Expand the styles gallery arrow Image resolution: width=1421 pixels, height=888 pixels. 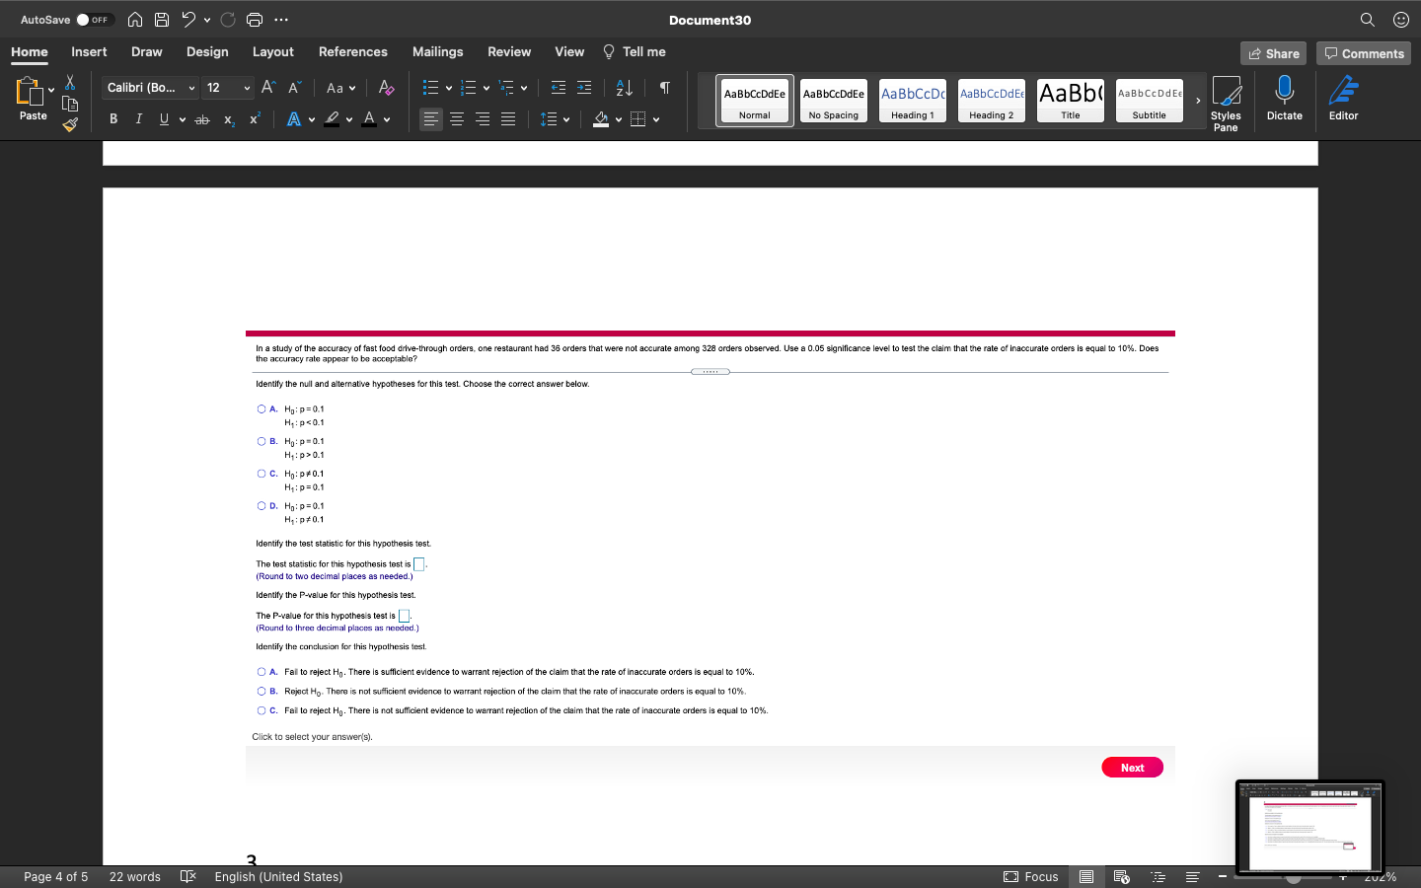coord(1198,101)
